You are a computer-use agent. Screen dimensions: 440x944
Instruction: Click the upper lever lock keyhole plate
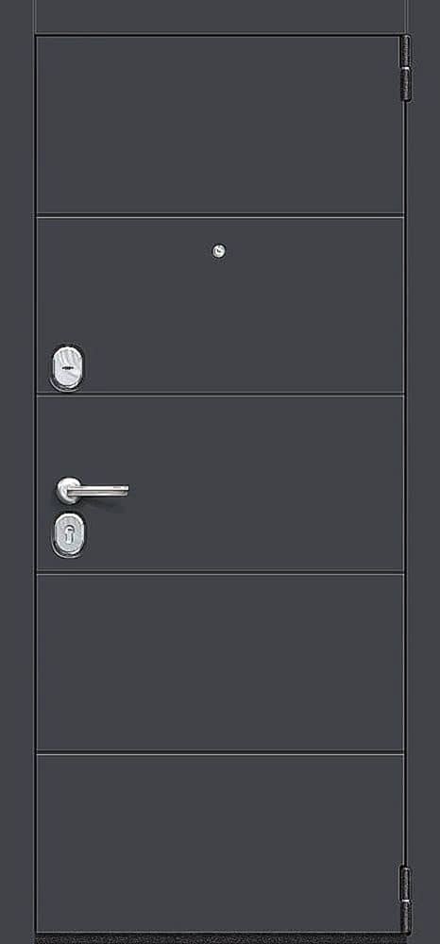[x=67, y=366]
